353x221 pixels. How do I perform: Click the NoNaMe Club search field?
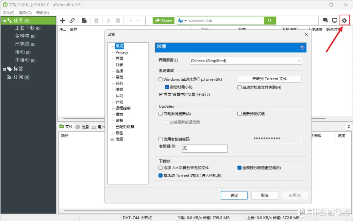(x=226, y=21)
